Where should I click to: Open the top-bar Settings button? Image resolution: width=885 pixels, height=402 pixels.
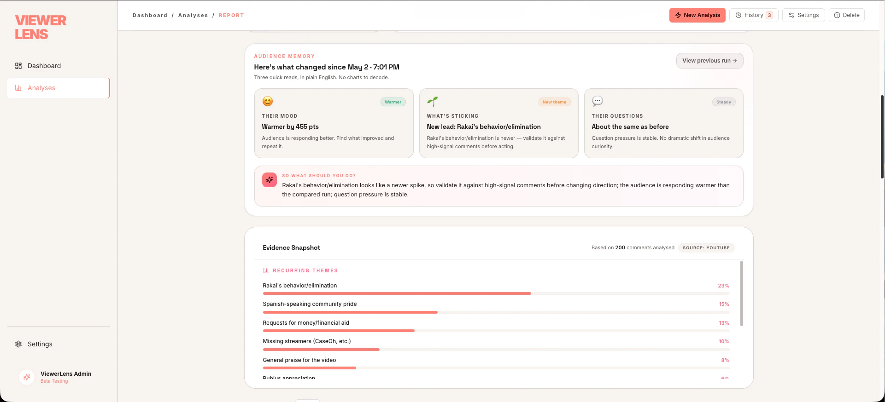tap(803, 15)
